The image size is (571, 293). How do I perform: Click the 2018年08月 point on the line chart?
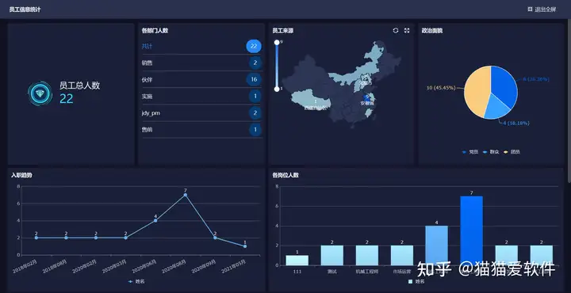click(x=66, y=238)
